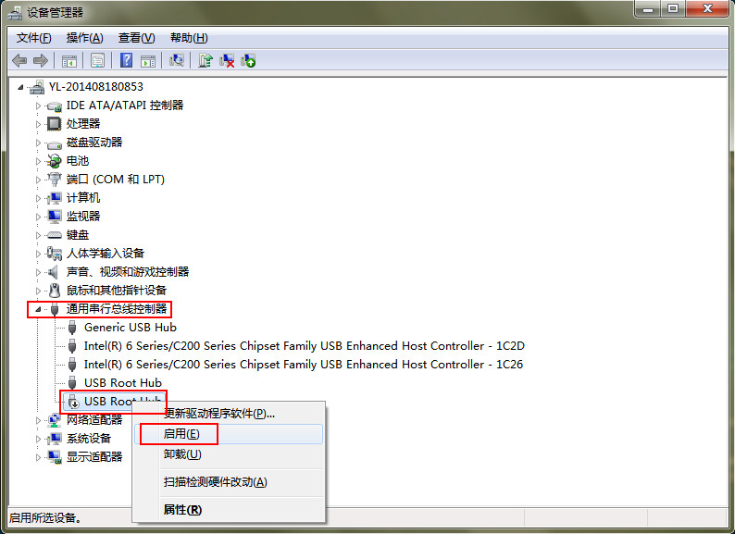The image size is (735, 534).
Task: Click Scan for hardware changes toolbar icon
Action: (177, 60)
